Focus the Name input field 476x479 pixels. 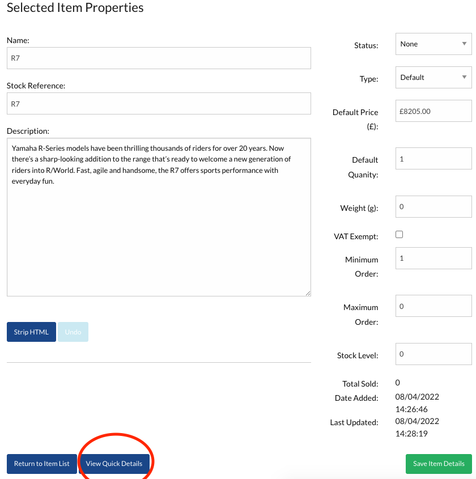(159, 58)
